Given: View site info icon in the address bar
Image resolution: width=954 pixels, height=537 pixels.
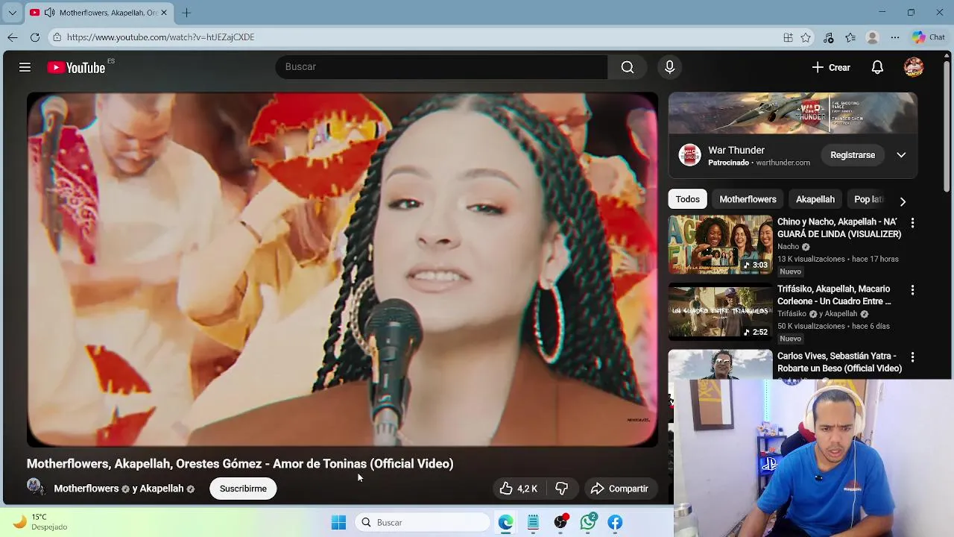Looking at the screenshot, I should click(x=57, y=37).
